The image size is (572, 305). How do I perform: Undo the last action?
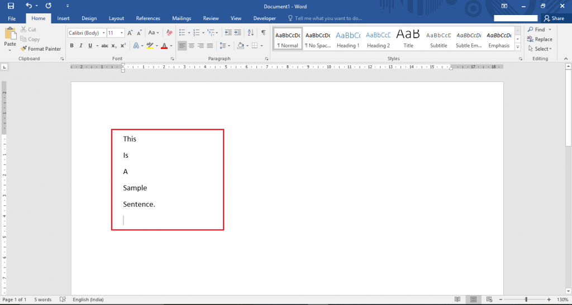29,6
